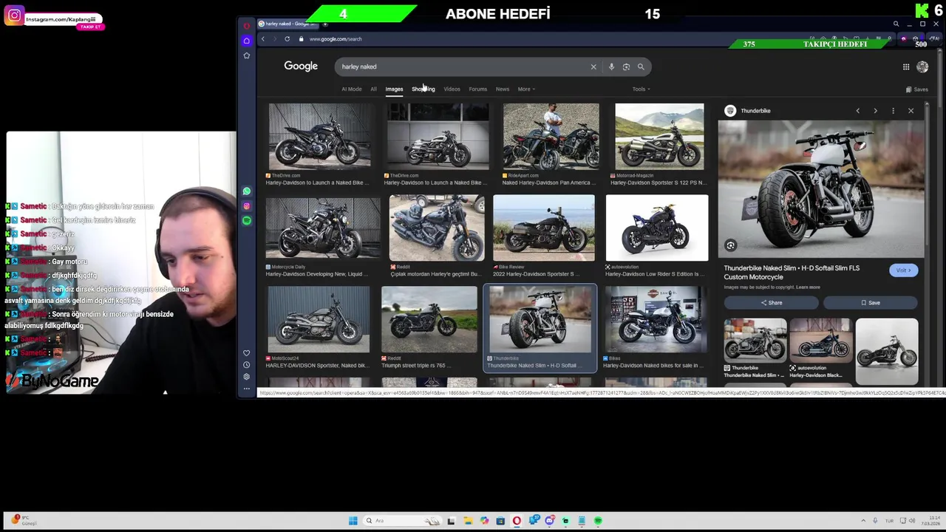
Task: Open File Explorer from the taskbar
Action: (x=468, y=521)
